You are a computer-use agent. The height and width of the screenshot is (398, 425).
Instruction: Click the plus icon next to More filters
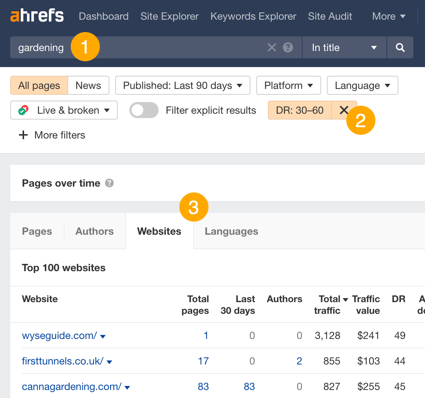tap(23, 135)
